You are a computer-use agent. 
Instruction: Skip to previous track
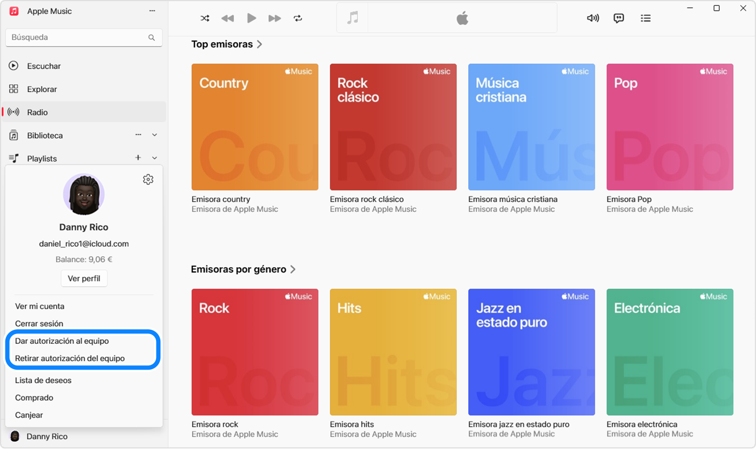pos(228,18)
